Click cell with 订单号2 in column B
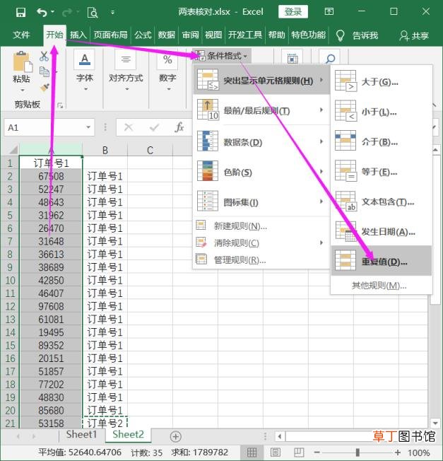443x461 pixels. pos(105,423)
